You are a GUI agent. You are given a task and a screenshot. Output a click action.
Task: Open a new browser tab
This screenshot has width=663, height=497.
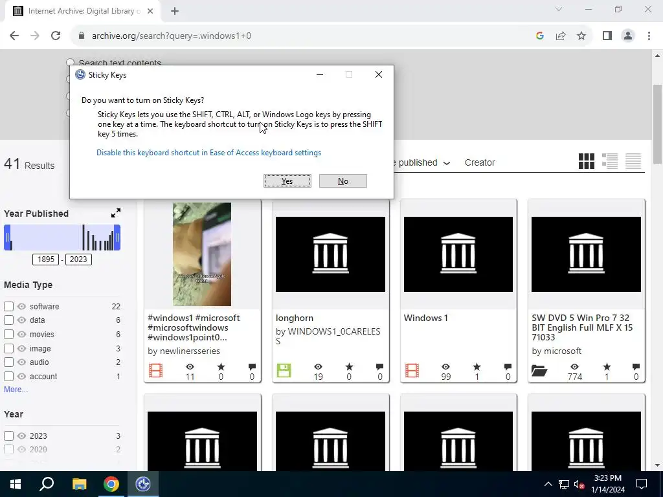coord(175,11)
